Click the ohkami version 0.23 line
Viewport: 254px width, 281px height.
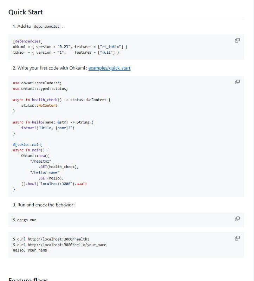(70, 47)
